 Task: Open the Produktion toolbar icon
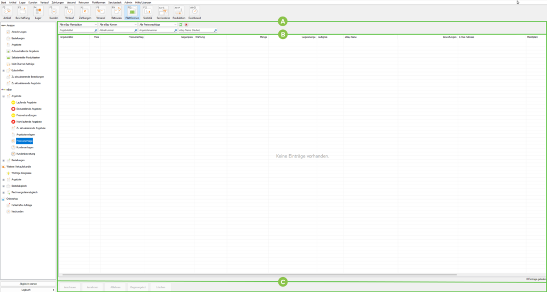coord(179,13)
